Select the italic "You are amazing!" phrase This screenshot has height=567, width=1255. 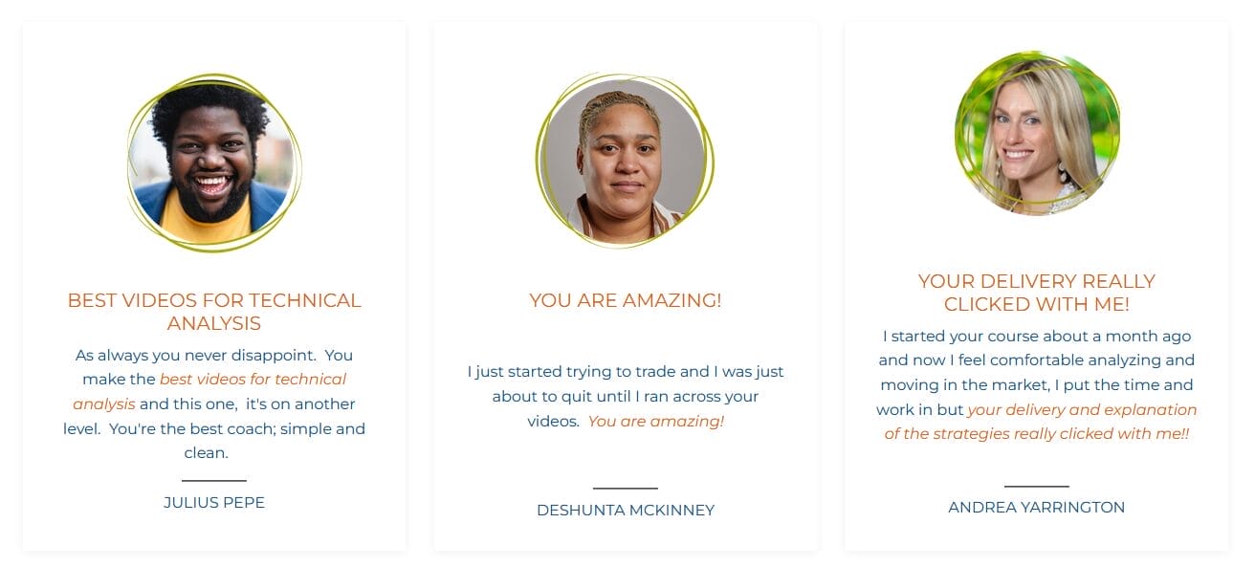(655, 421)
